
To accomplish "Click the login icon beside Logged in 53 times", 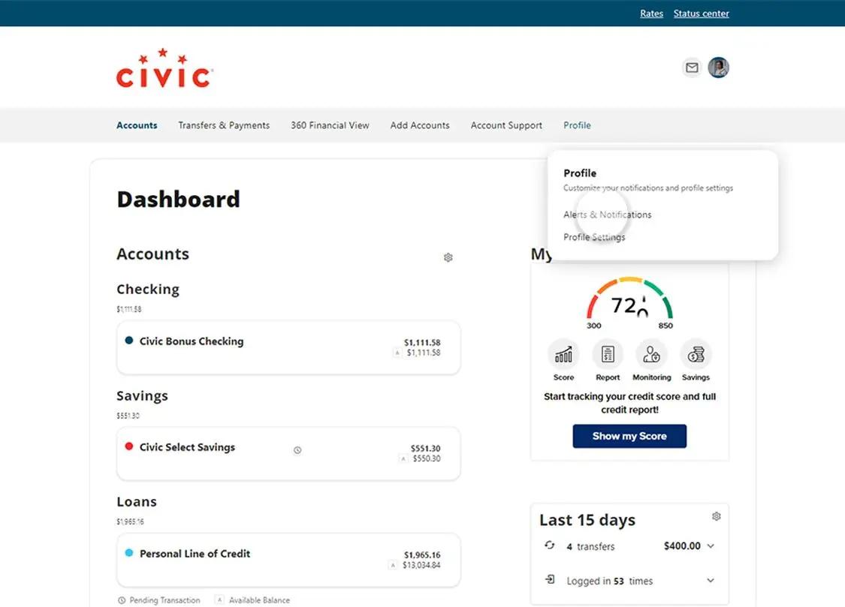I will pos(551,580).
